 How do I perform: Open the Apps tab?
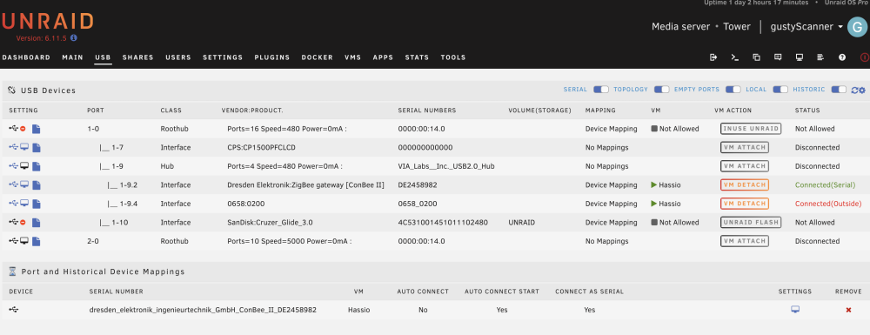tap(383, 57)
